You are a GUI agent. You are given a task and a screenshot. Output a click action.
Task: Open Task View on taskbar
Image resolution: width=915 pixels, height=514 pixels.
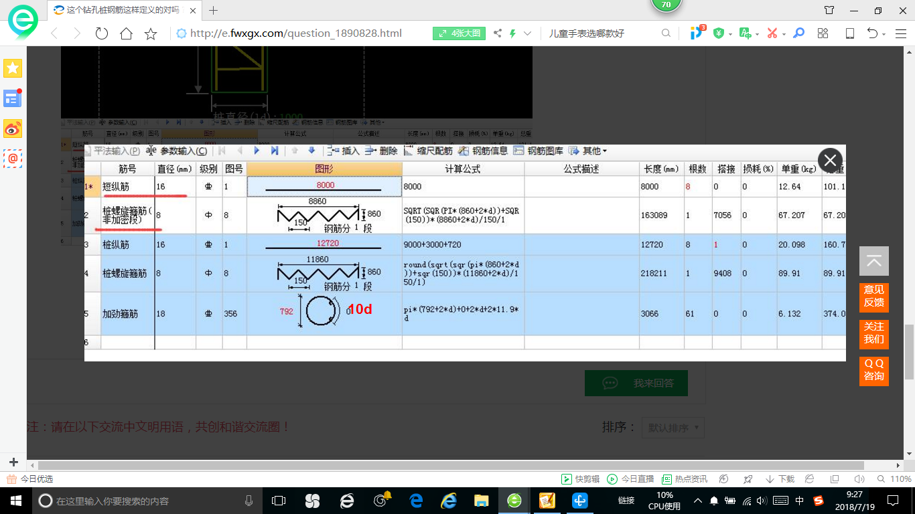click(279, 501)
